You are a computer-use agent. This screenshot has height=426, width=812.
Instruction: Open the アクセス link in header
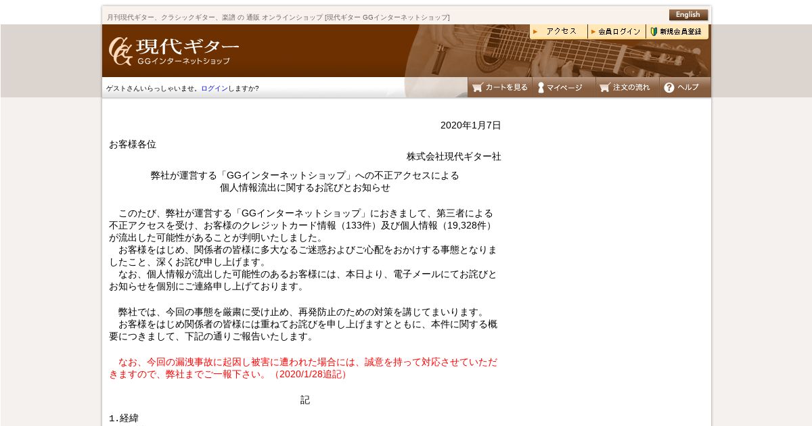click(x=559, y=31)
